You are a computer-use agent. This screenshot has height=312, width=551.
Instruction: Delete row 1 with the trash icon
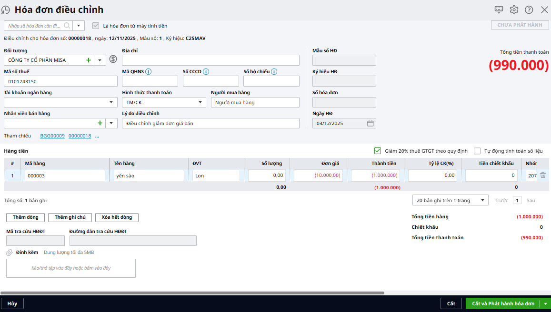click(543, 175)
